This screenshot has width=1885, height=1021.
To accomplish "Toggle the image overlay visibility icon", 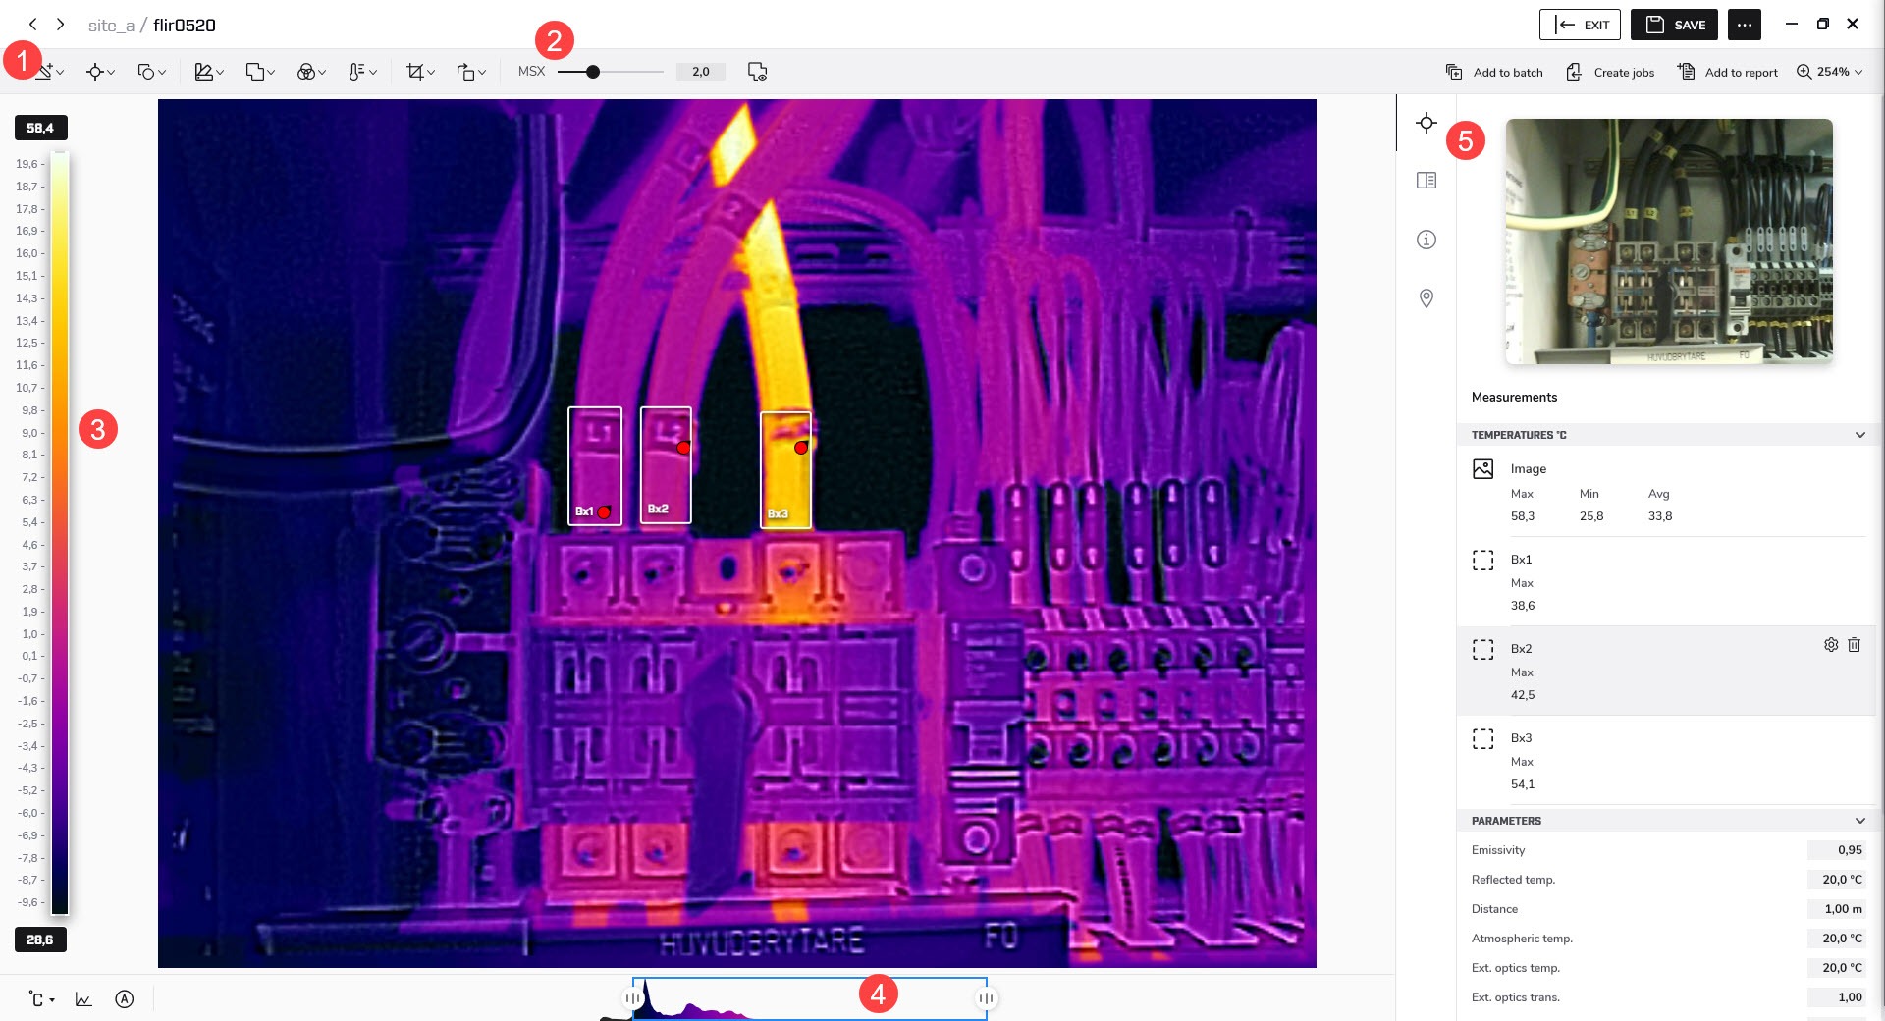I will pyautogui.click(x=757, y=72).
